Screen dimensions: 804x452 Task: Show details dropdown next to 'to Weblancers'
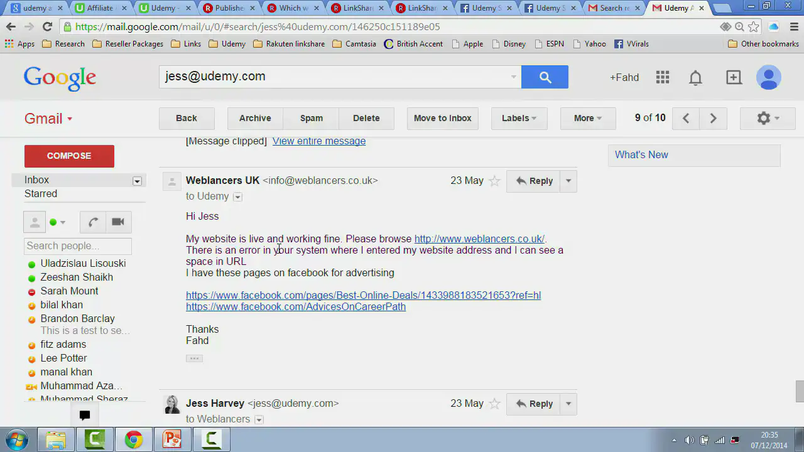point(259,420)
